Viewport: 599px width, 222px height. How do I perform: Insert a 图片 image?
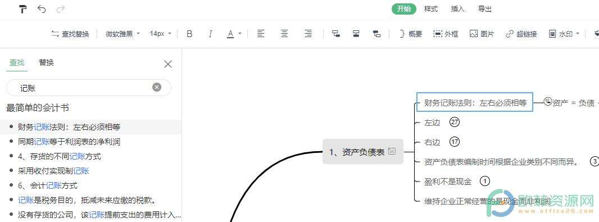pos(482,34)
